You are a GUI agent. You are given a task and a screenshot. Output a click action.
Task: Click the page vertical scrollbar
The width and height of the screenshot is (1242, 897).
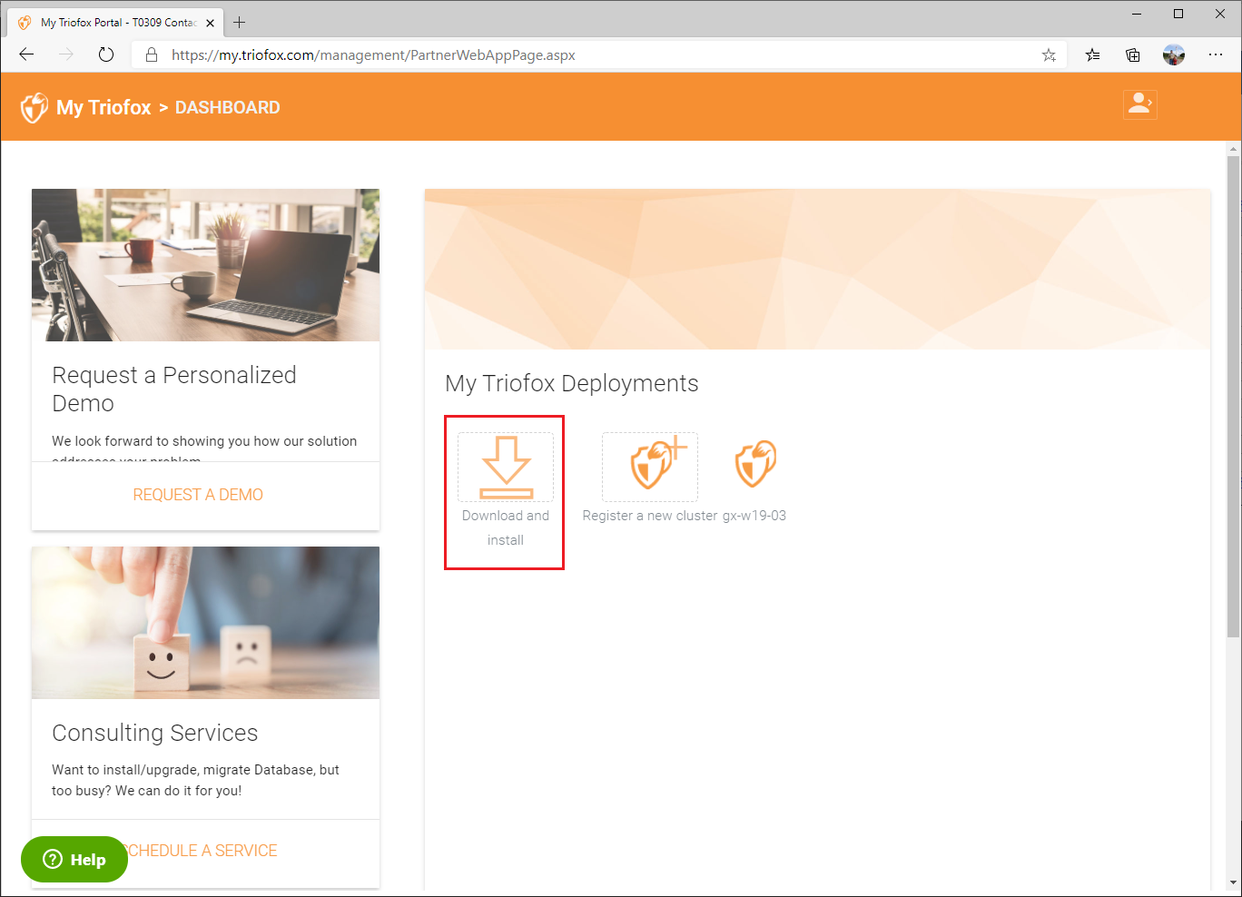1233,396
